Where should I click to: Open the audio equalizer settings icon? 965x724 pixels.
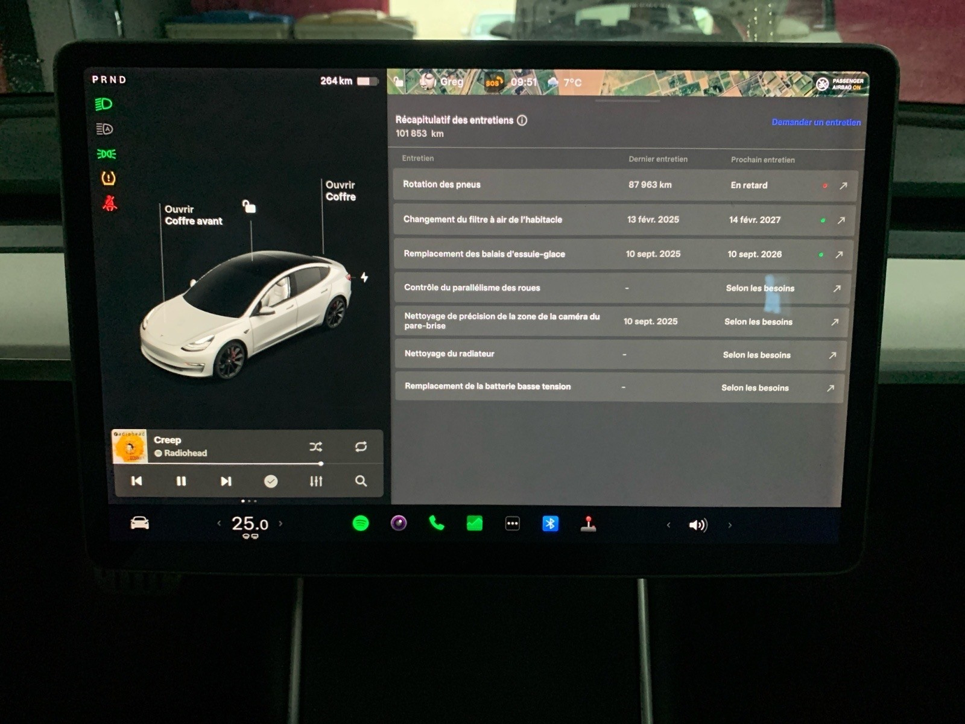(316, 481)
